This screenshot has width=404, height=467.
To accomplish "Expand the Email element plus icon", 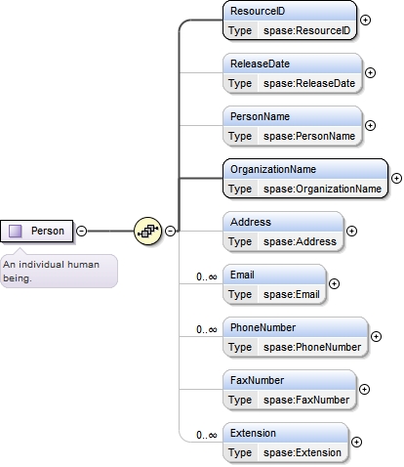I will pos(334,284).
